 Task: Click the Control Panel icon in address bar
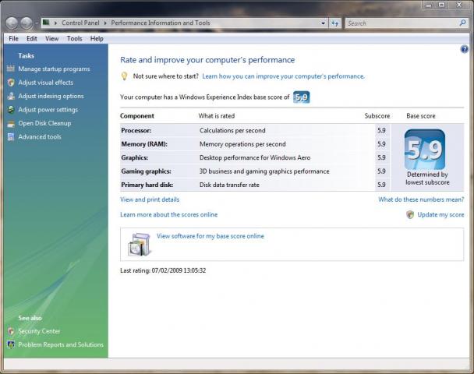[46, 23]
